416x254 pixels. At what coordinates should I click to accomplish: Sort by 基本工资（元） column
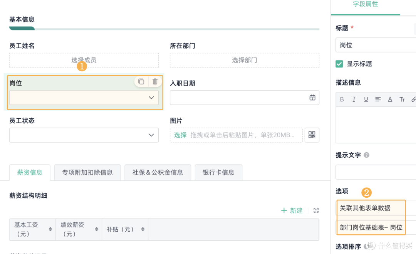[x=50, y=229]
